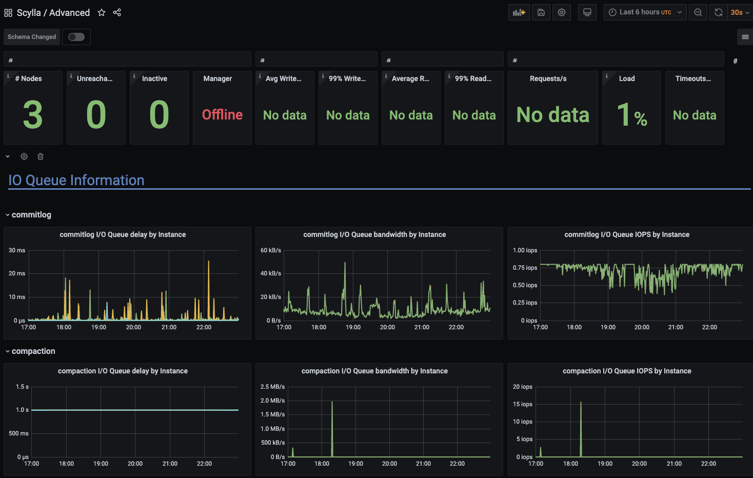Open commitlog I/O Queue delay panel title menu
The height and width of the screenshot is (478, 753).
(123, 234)
